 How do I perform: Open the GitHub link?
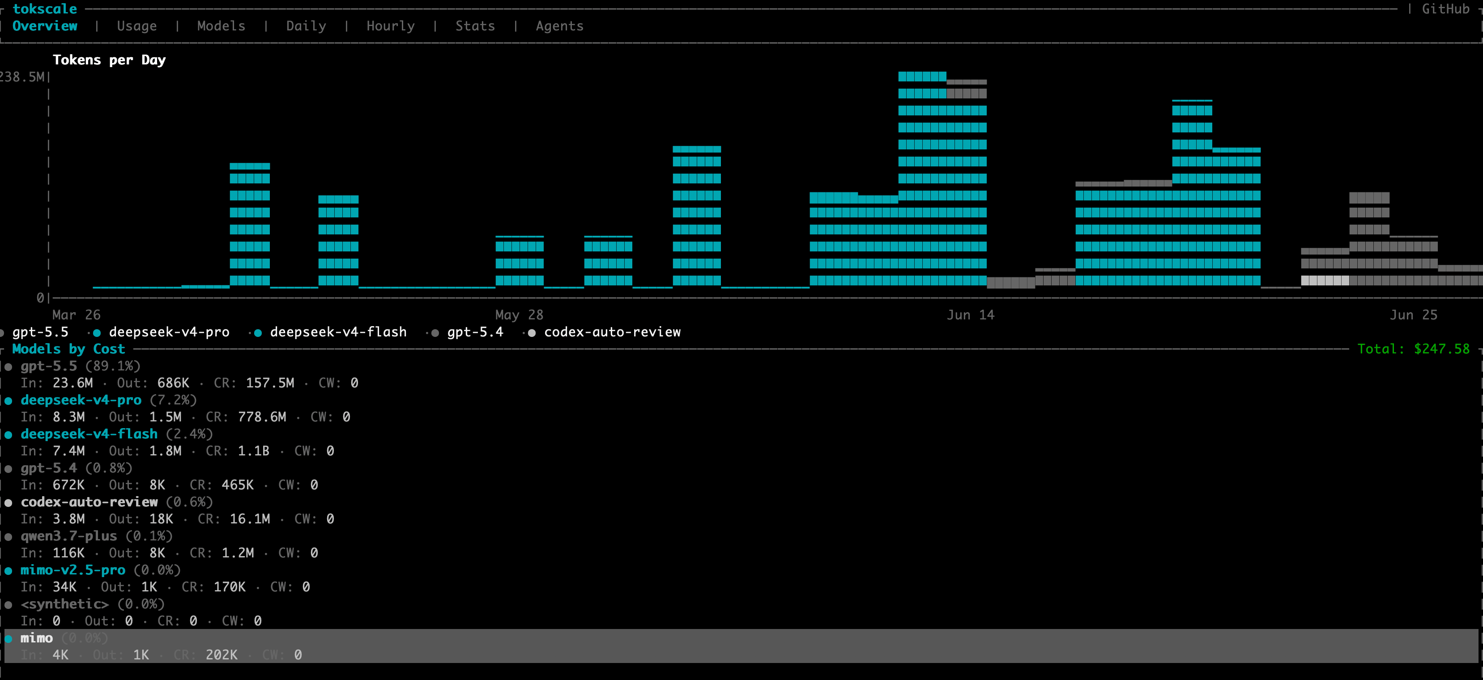click(x=1445, y=8)
